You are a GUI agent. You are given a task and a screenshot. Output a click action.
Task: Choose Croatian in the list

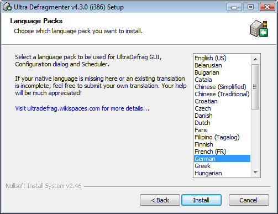[222, 101]
